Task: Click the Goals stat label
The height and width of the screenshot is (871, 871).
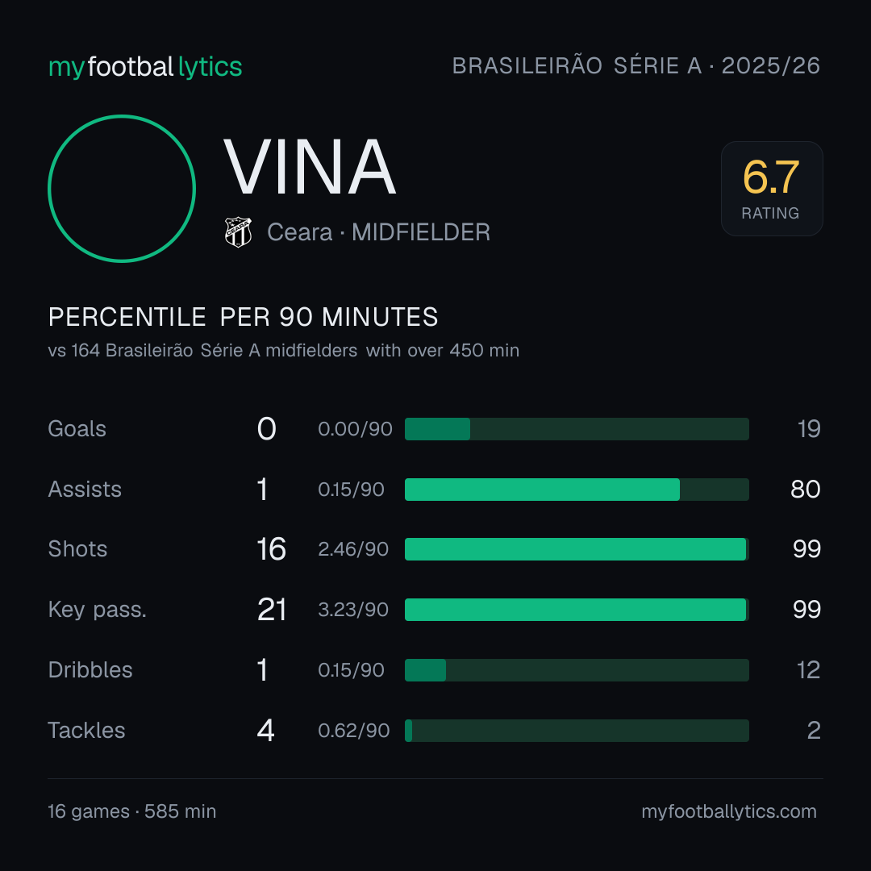Action: tap(77, 429)
